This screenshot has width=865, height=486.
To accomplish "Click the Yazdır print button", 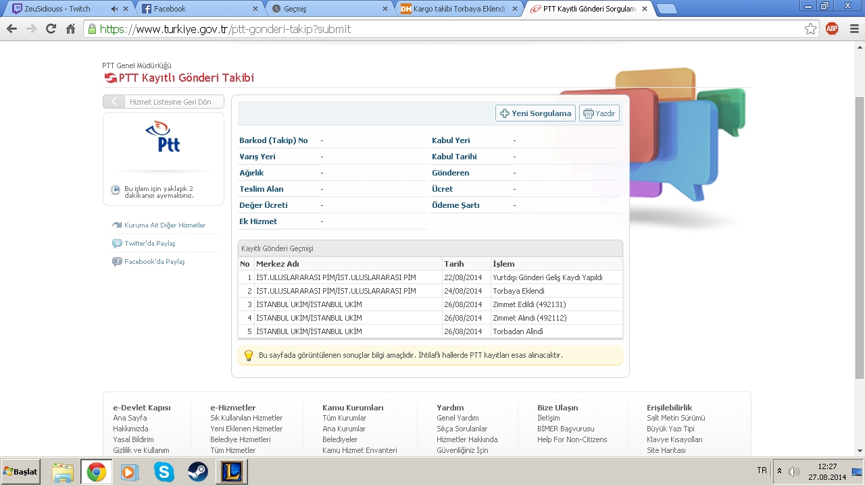I will [x=599, y=113].
